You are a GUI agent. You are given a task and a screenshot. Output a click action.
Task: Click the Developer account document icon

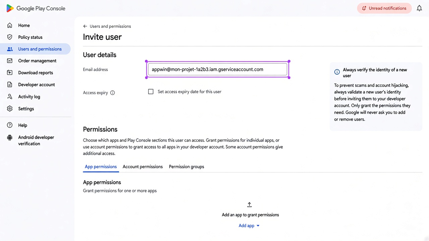pos(10,85)
